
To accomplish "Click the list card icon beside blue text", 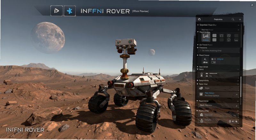I will pyautogui.click(x=201, y=94).
